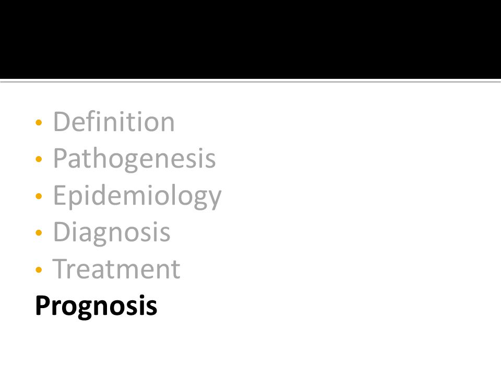Click the orange bullet beside Treatment
The image size is (501, 376).
pyautogui.click(x=39, y=269)
